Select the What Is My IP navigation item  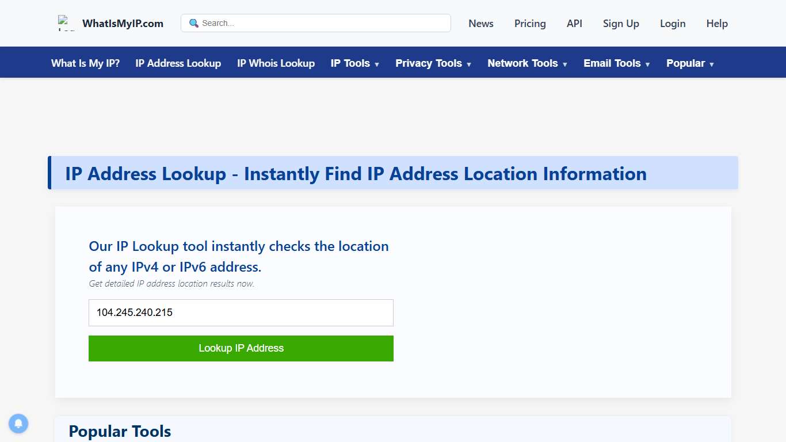(x=85, y=63)
